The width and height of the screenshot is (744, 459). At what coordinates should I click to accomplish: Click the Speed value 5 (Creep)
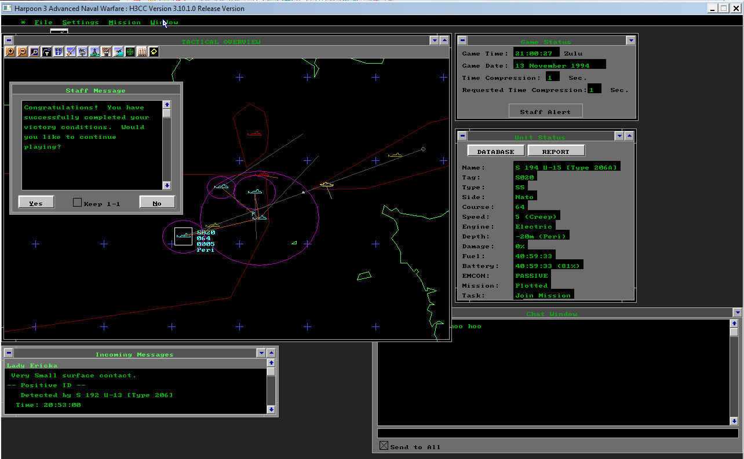(x=537, y=216)
